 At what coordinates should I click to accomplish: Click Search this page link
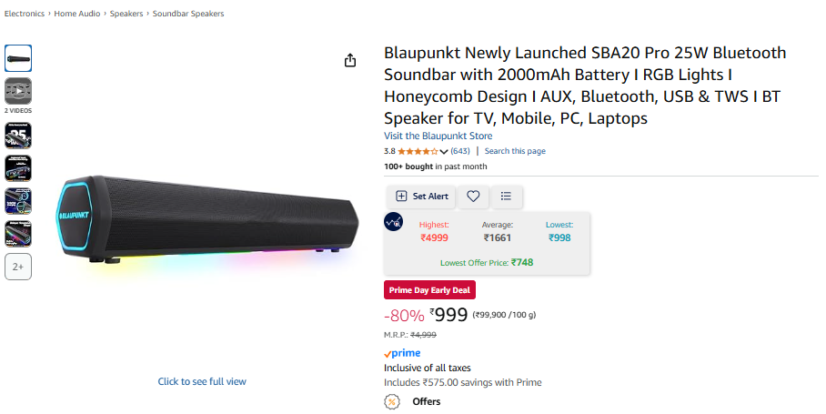pos(515,151)
